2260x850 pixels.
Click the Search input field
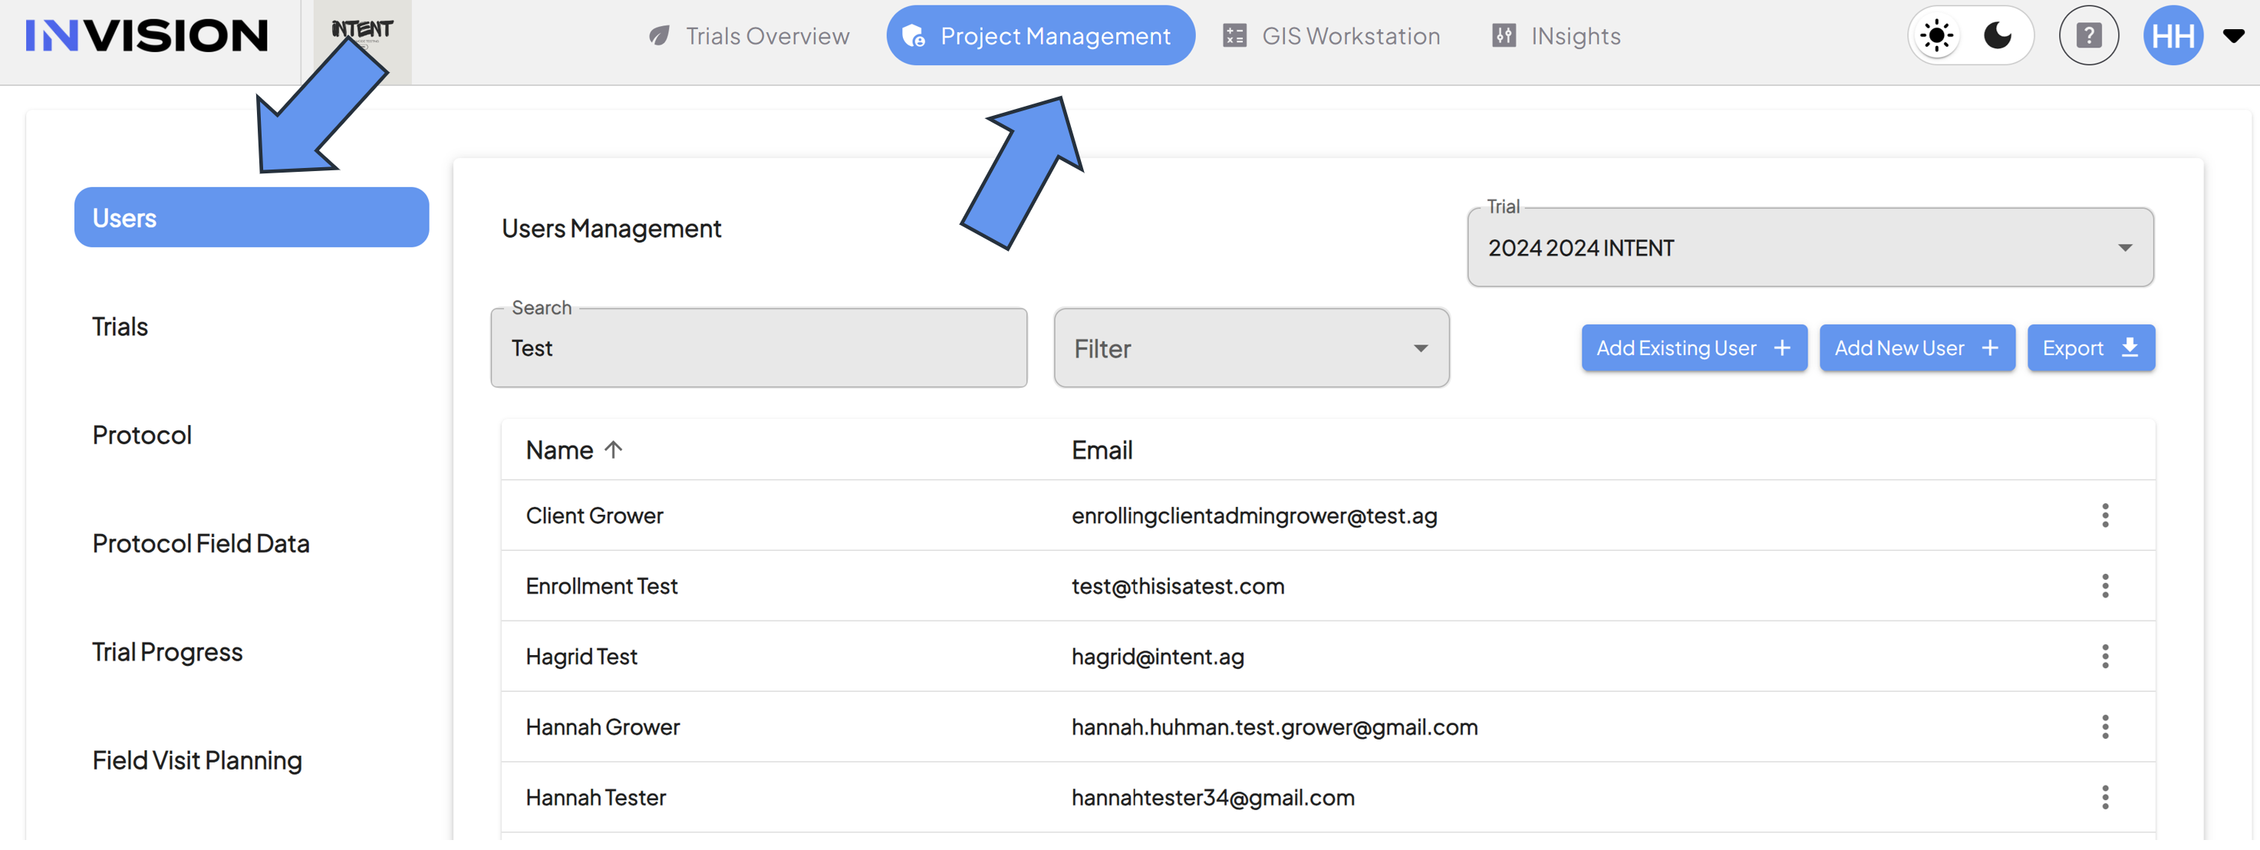pyautogui.click(x=759, y=348)
